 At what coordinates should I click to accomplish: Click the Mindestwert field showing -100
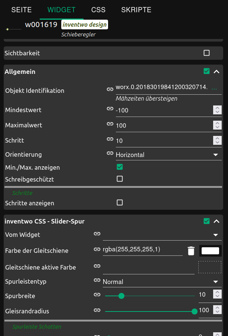tap(164, 111)
